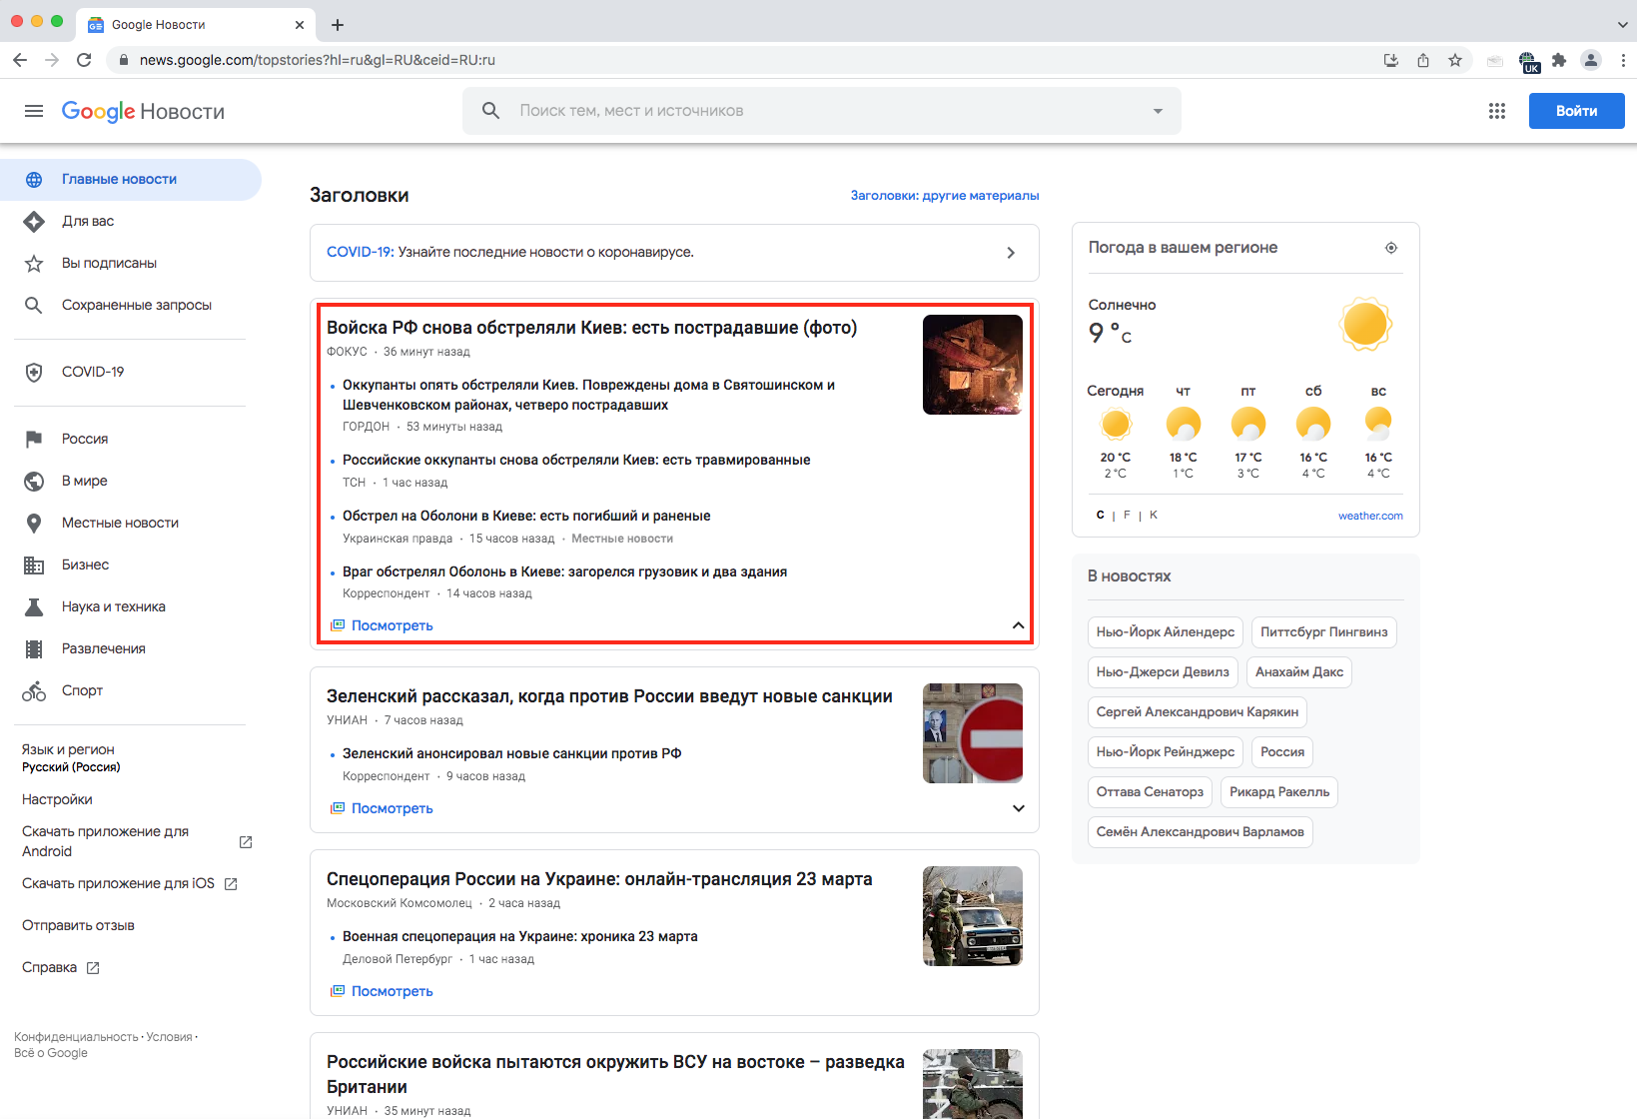
Task: Click the site lock icon in address bar
Action: click(x=123, y=60)
